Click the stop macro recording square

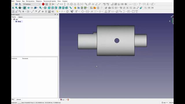pyautogui.click(x=47, y=4)
